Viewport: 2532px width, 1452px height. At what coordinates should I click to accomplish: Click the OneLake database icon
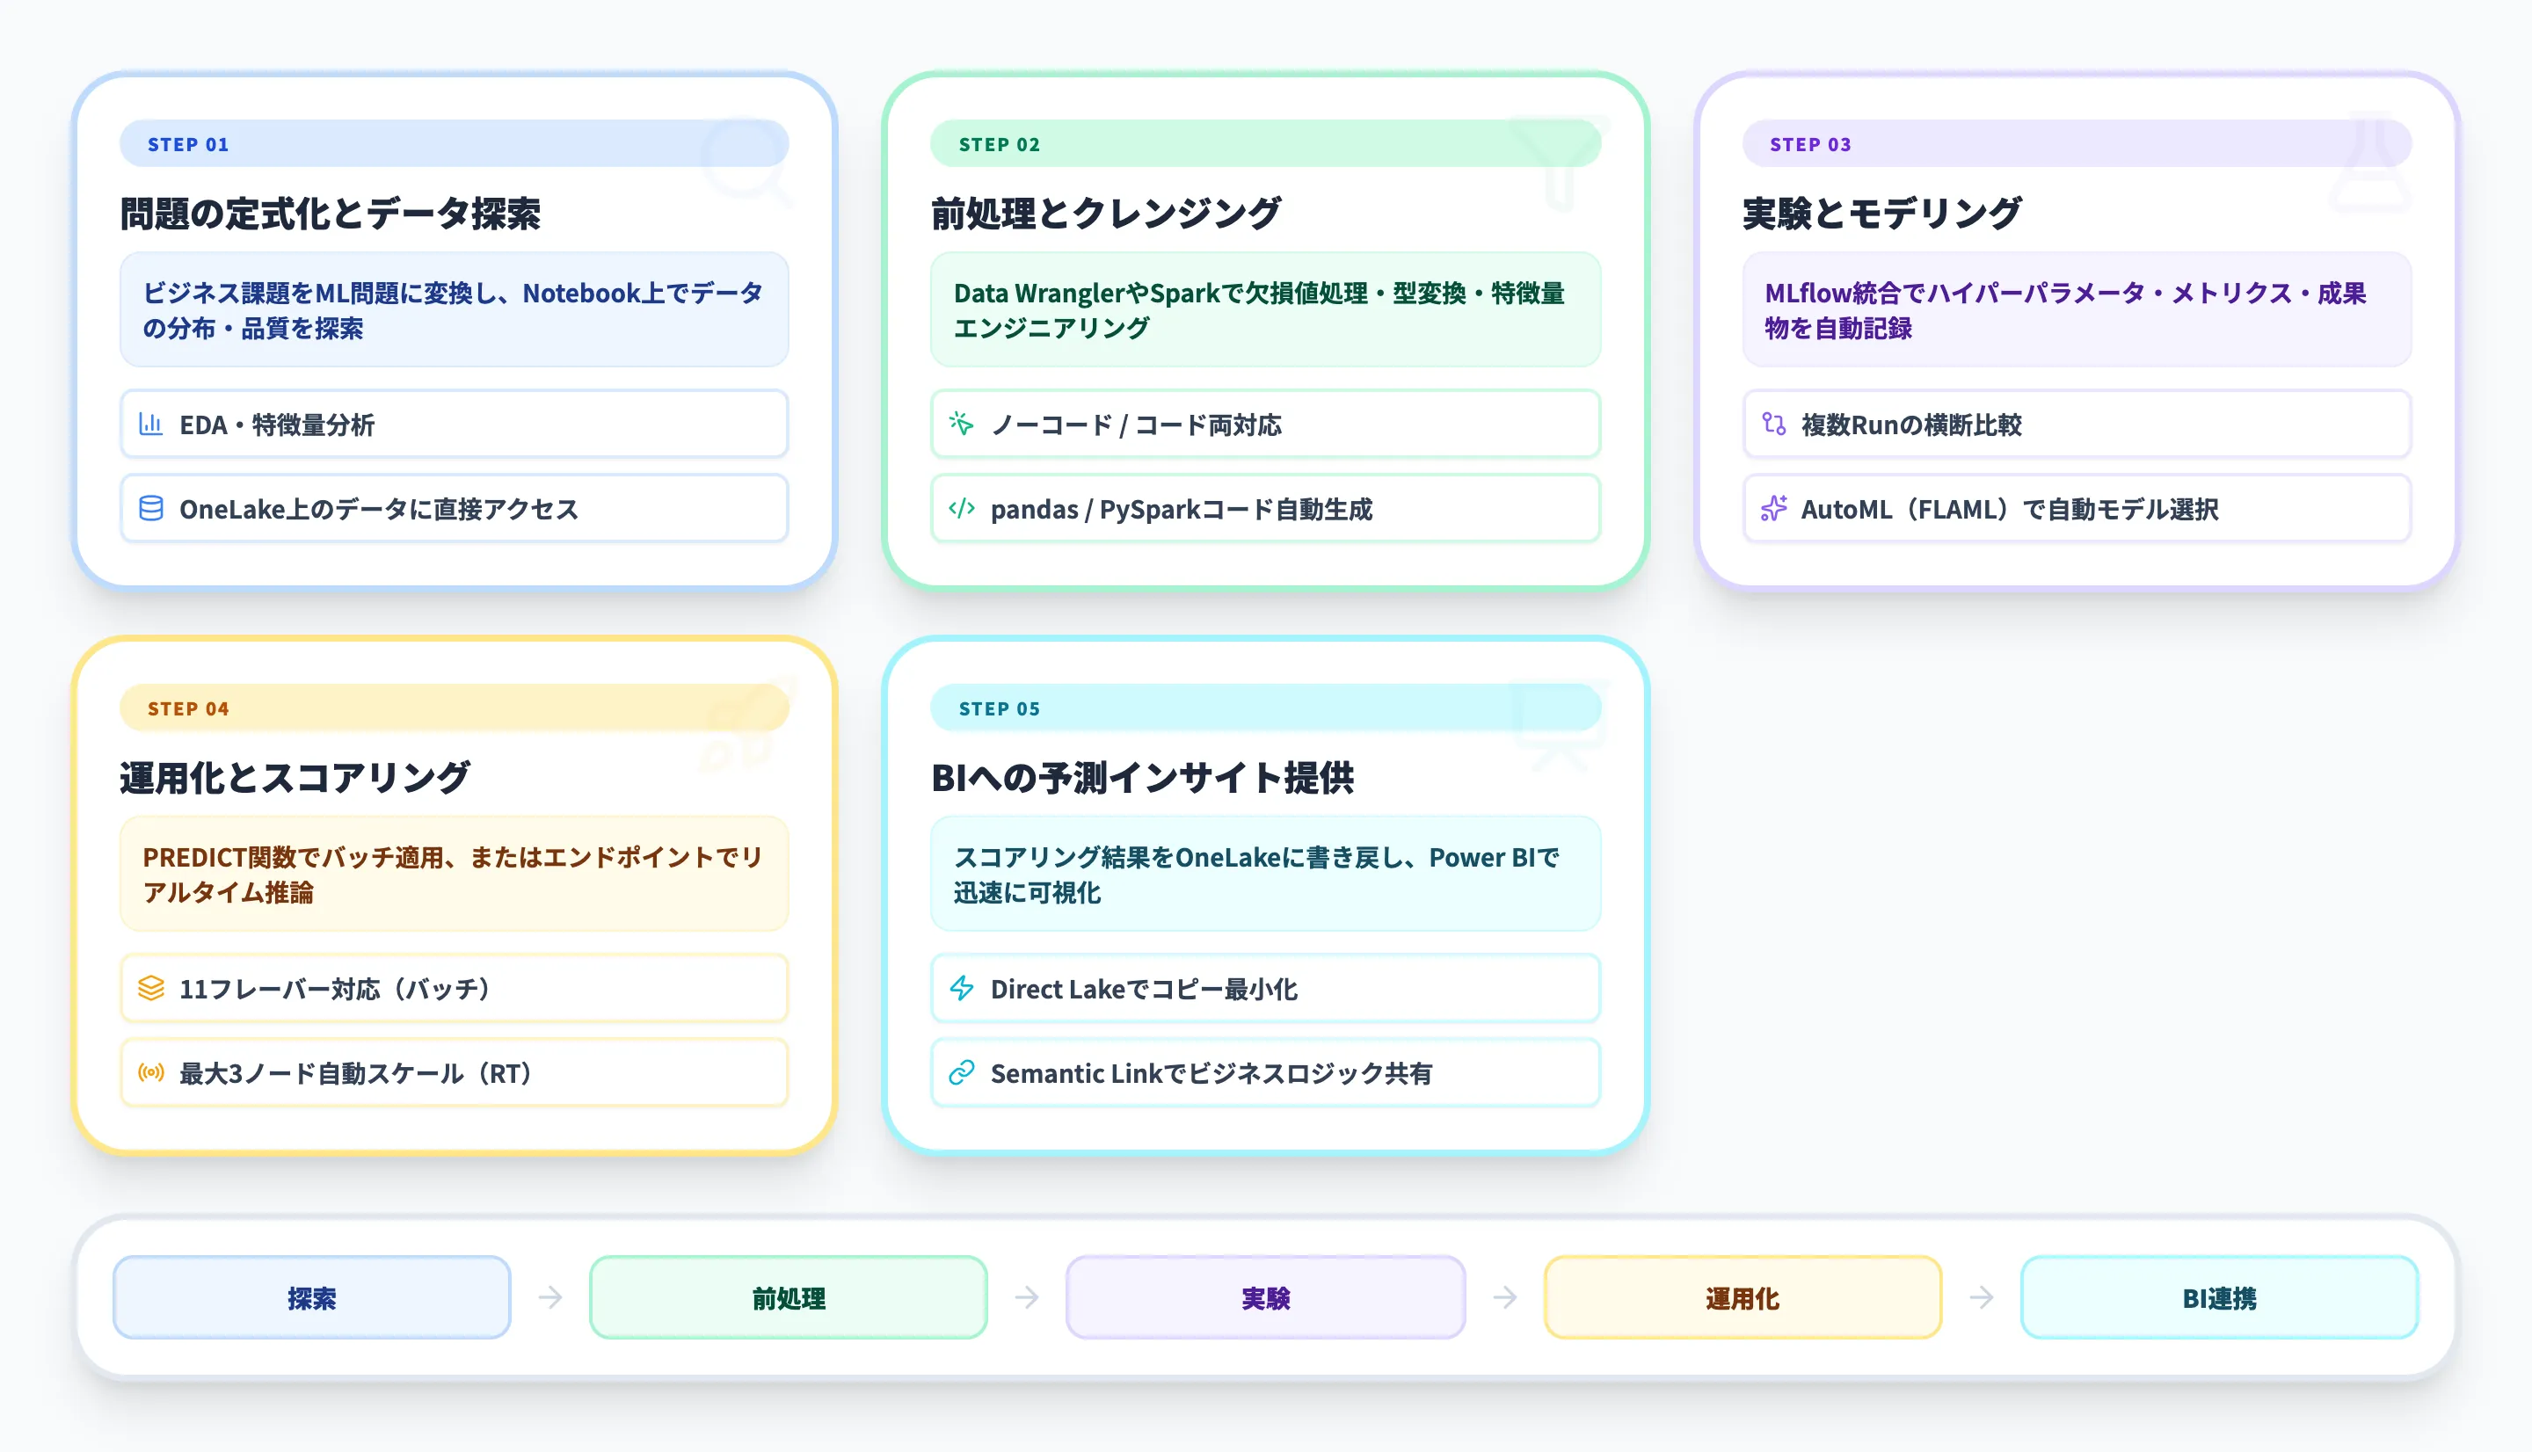[x=150, y=509]
